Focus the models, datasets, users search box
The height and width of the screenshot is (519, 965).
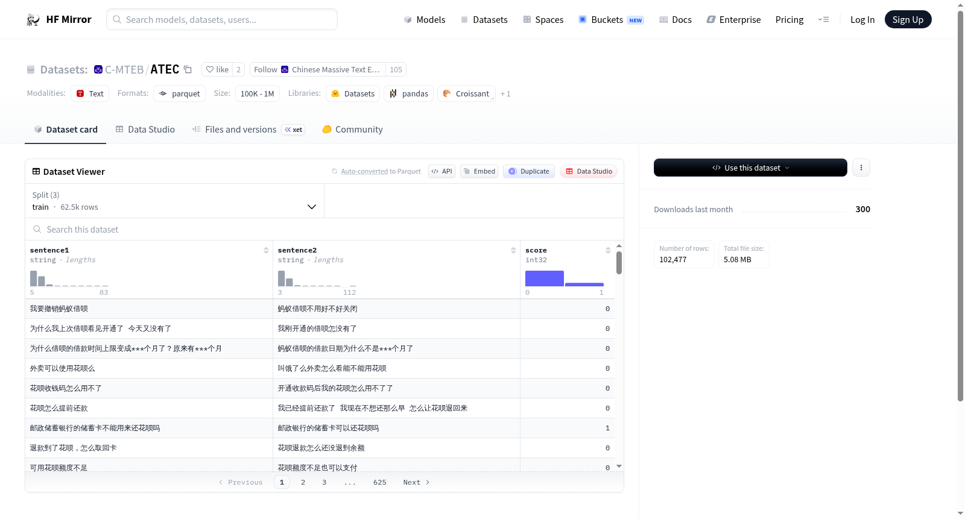click(x=222, y=19)
